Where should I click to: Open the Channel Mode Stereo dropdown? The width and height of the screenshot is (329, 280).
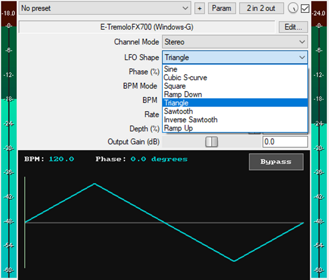[x=235, y=42]
